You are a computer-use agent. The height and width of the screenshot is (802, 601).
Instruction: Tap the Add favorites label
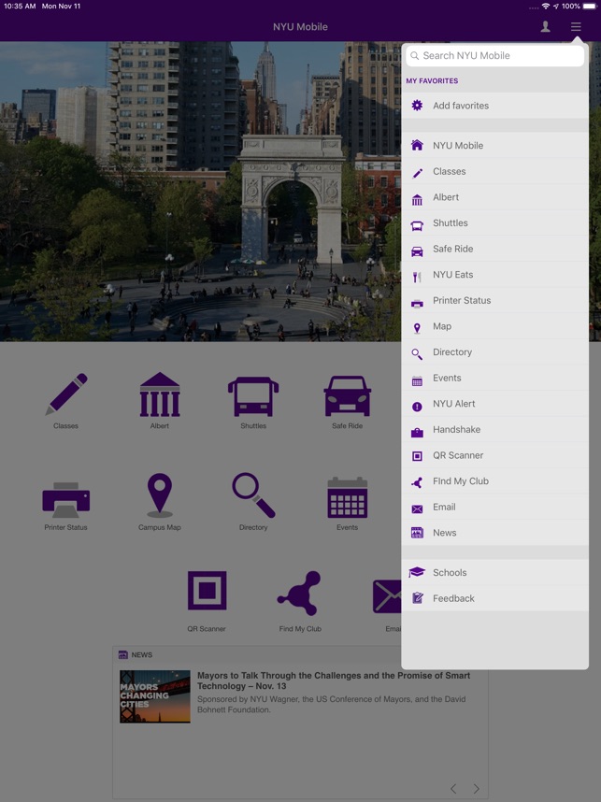461,106
